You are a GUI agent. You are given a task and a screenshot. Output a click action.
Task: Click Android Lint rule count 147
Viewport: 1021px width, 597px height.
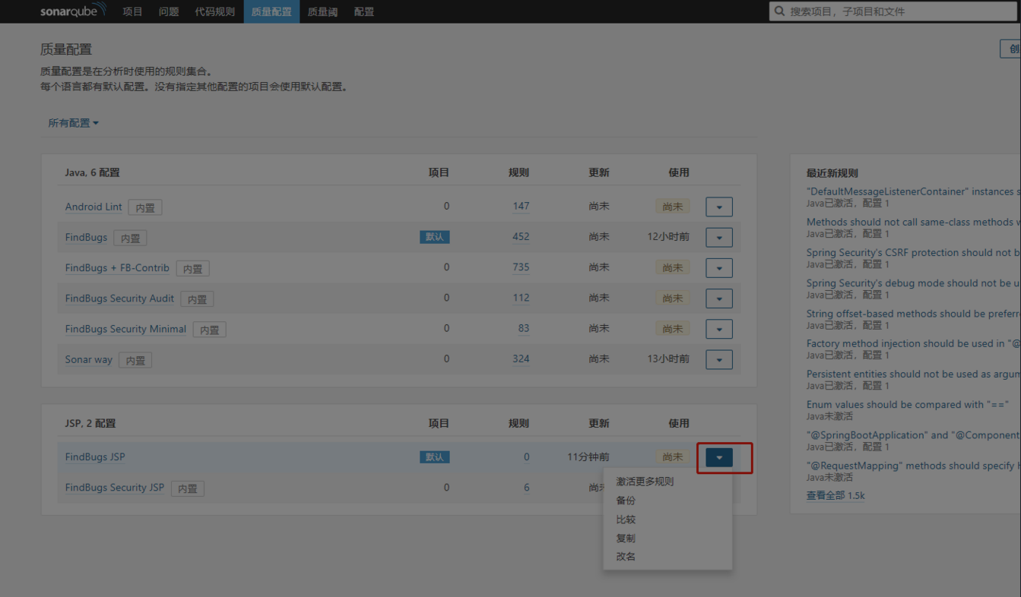point(521,206)
